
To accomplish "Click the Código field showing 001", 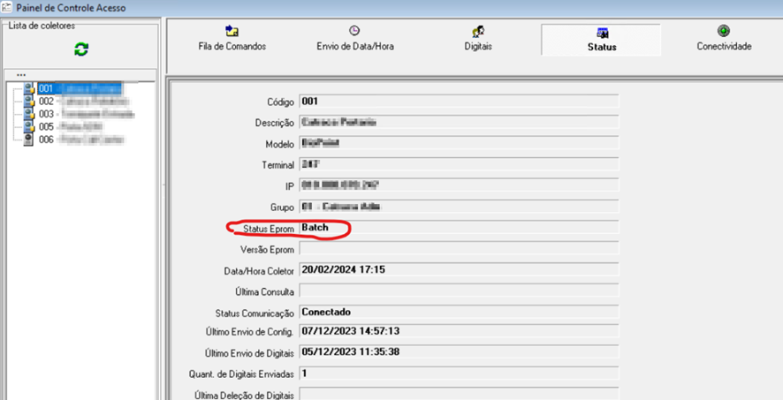I will (458, 102).
